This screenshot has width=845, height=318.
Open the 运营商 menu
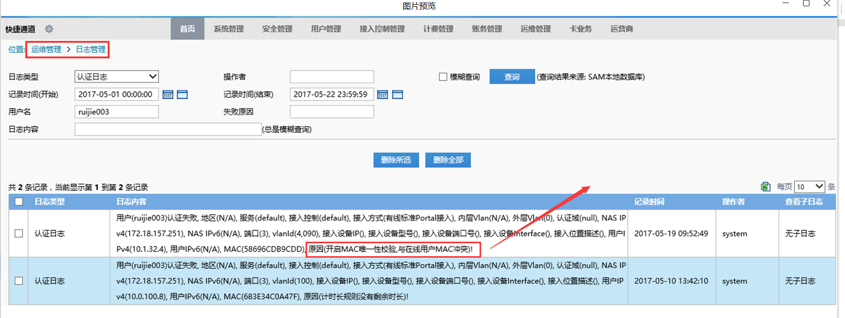tap(621, 29)
